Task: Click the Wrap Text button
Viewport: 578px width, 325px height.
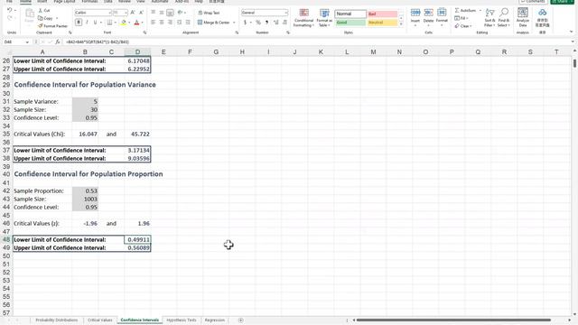Action: (x=209, y=13)
